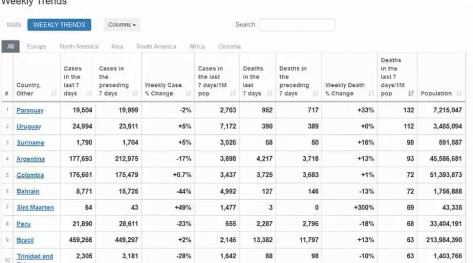Image resolution: width=473 pixels, height=263 pixels.
Task: Open the Paraguay country link
Action: (x=30, y=111)
